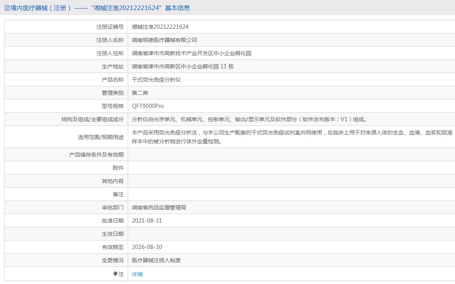Select approval department 湖南省药品监督管理局
Image resolution: width=455 pixels, height=284 pixels.
click(x=159, y=207)
